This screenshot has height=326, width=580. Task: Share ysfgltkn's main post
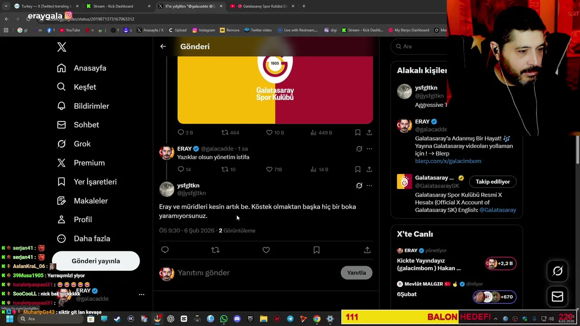(x=367, y=250)
